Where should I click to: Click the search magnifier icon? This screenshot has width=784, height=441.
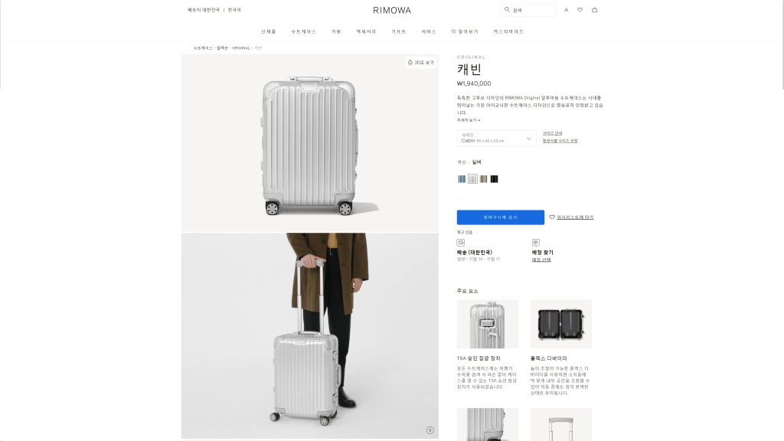(507, 9)
